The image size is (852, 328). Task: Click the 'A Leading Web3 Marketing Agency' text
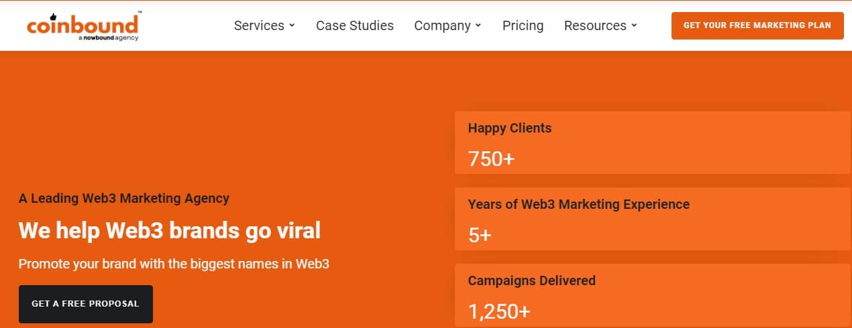(x=124, y=198)
